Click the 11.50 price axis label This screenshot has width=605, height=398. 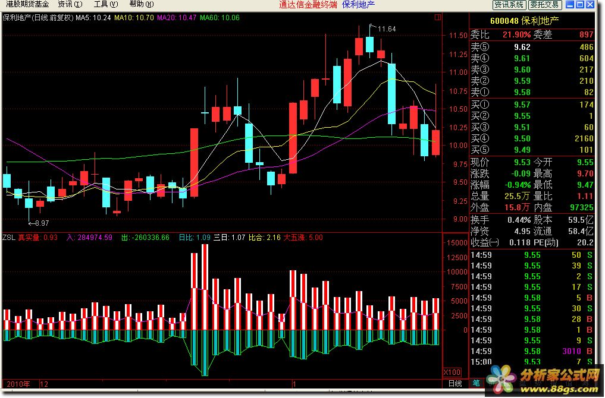tap(459, 36)
